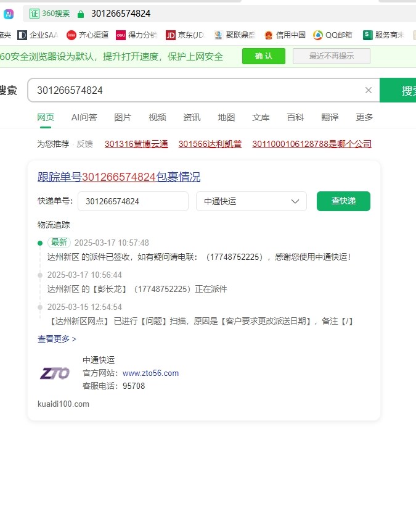The image size is (416, 516).
Task: Click 最近不再提示 button
Action: pyautogui.click(x=331, y=56)
